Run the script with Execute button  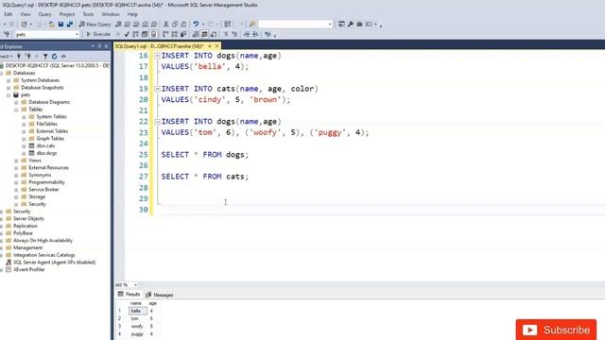pos(98,34)
